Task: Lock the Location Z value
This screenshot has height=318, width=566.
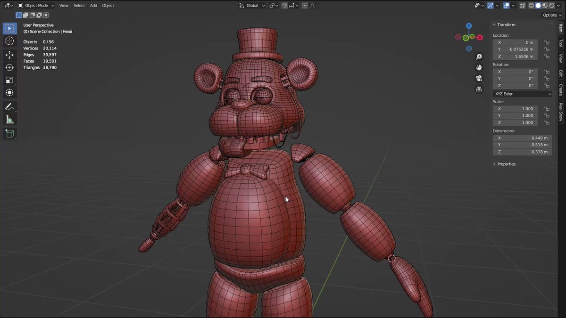Action: coord(547,57)
